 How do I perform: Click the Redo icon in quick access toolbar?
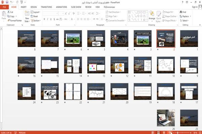point(17,2)
